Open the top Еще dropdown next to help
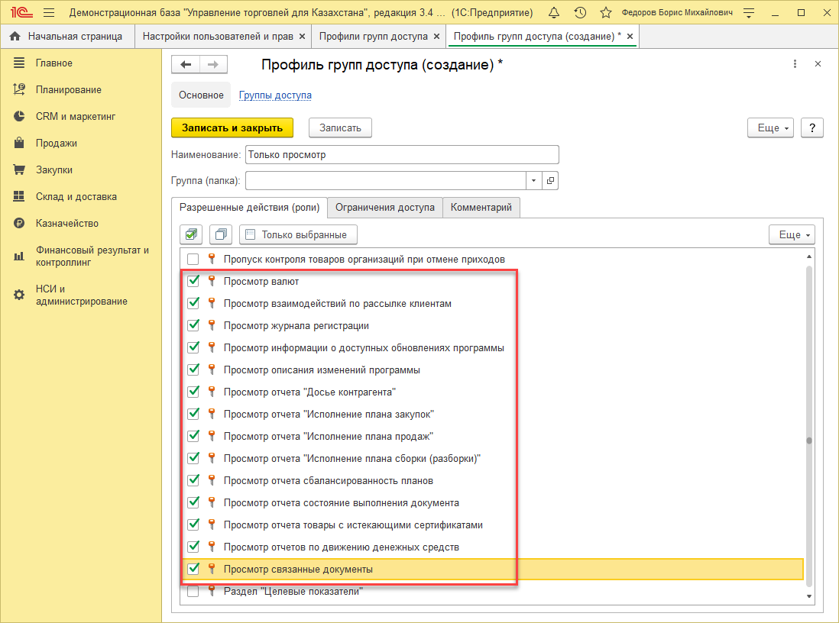Image resolution: width=839 pixels, height=623 pixels. point(771,128)
